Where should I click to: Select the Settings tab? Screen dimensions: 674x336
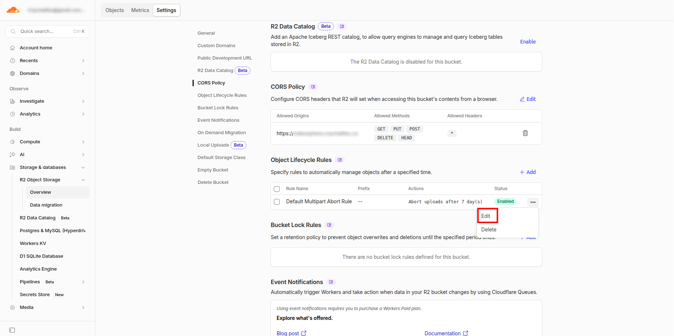click(166, 10)
